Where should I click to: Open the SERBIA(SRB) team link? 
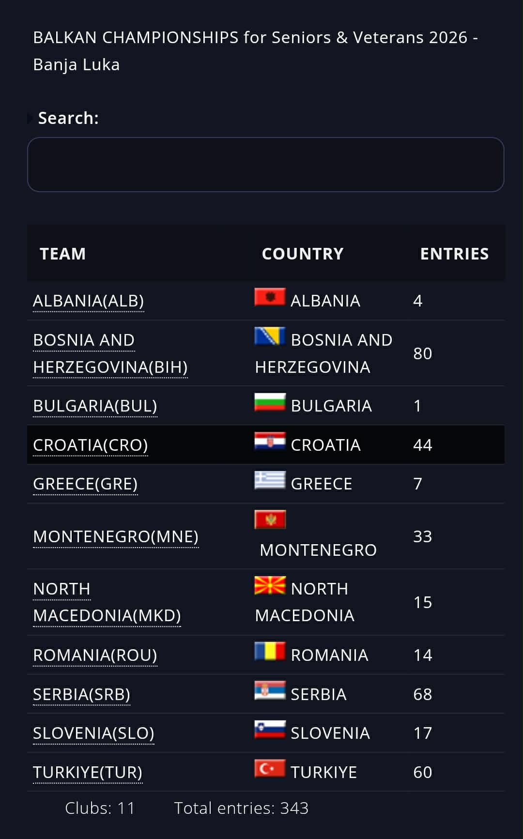click(x=81, y=695)
